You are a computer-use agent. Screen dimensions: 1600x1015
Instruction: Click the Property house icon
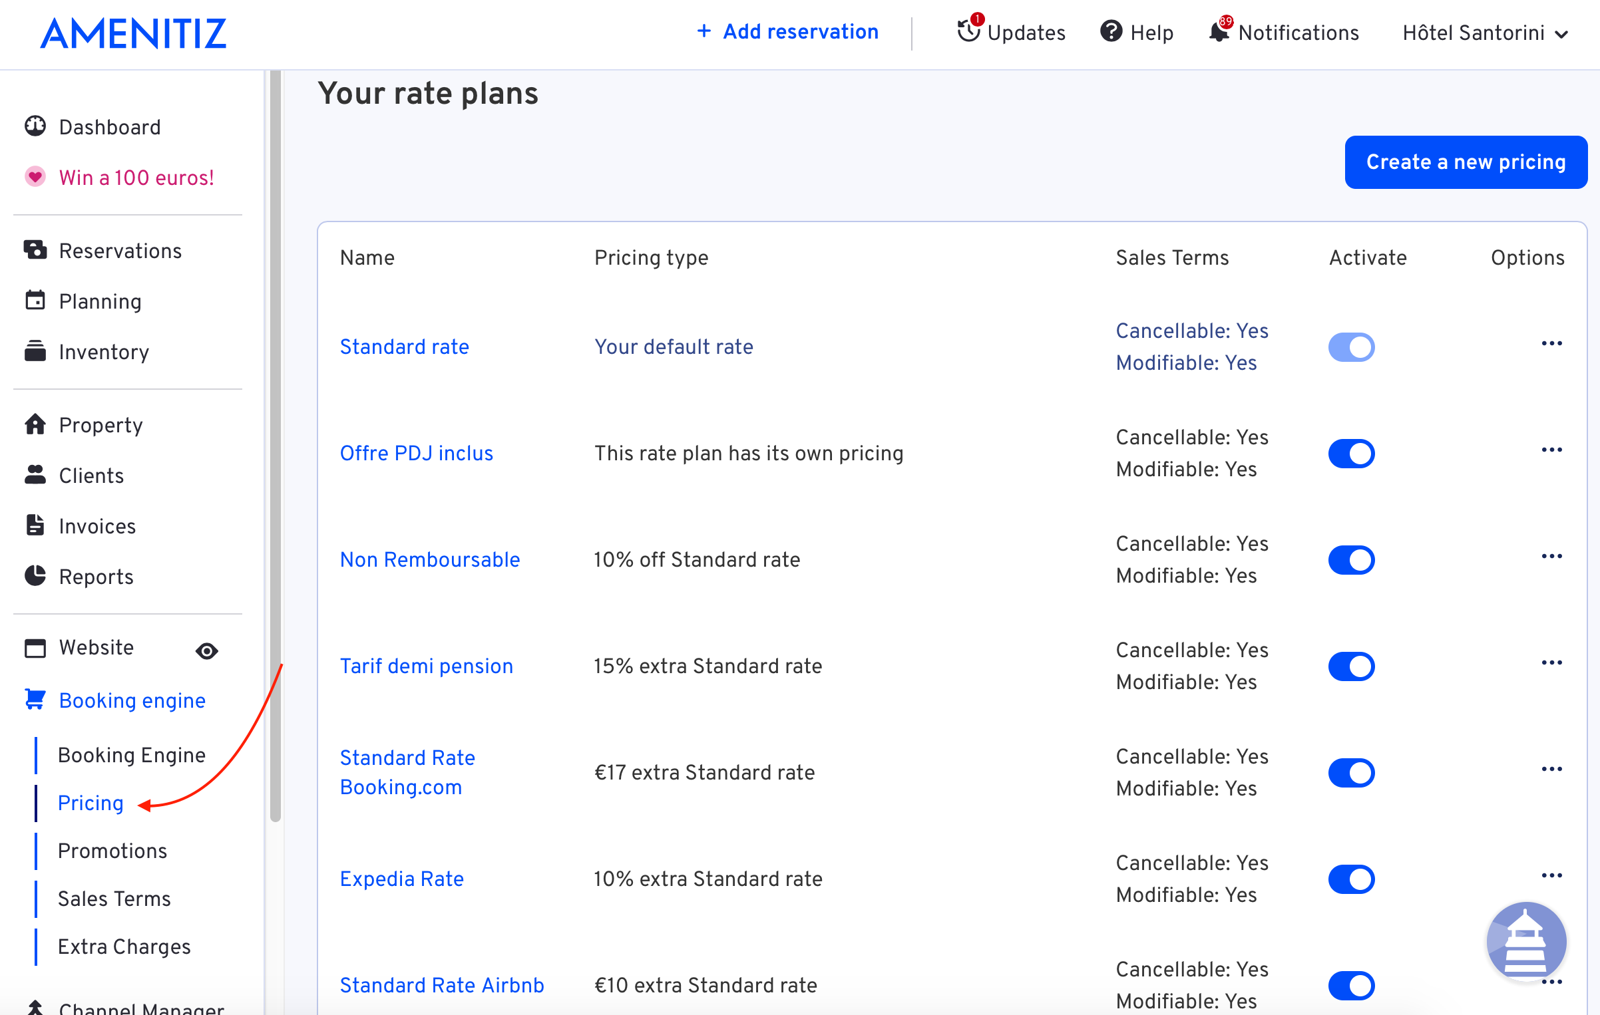coord(35,424)
